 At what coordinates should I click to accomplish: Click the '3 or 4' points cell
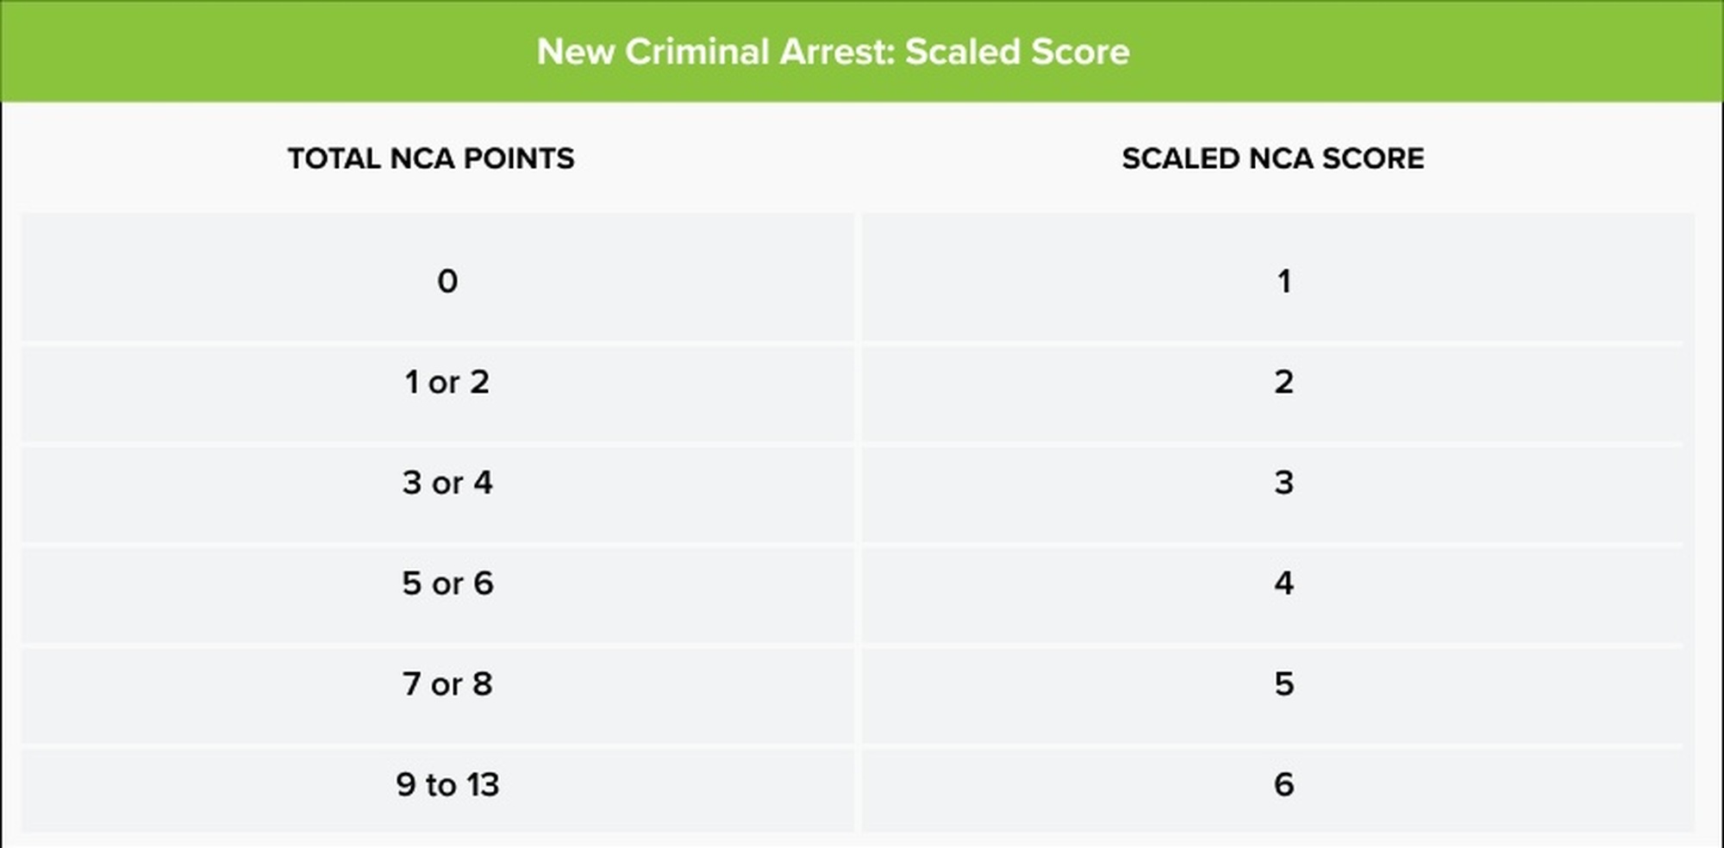tap(447, 483)
